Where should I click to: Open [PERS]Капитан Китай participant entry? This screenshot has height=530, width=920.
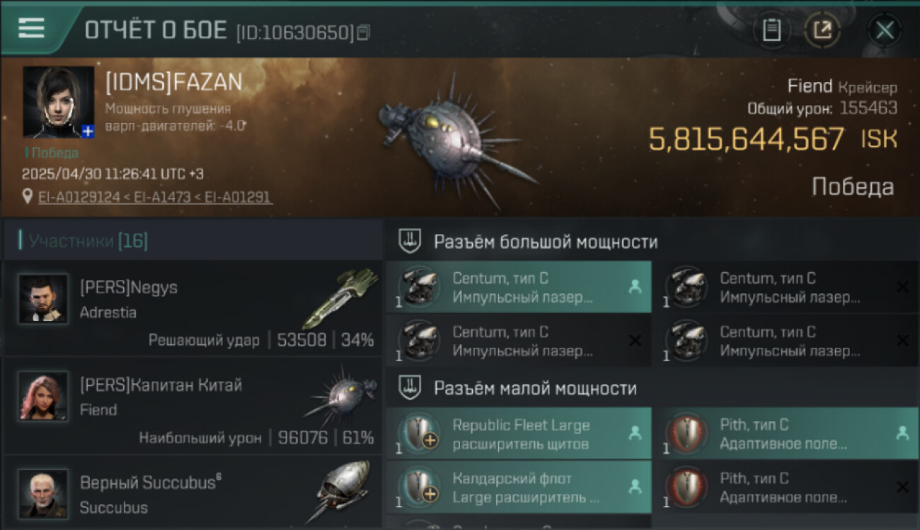[x=192, y=405]
